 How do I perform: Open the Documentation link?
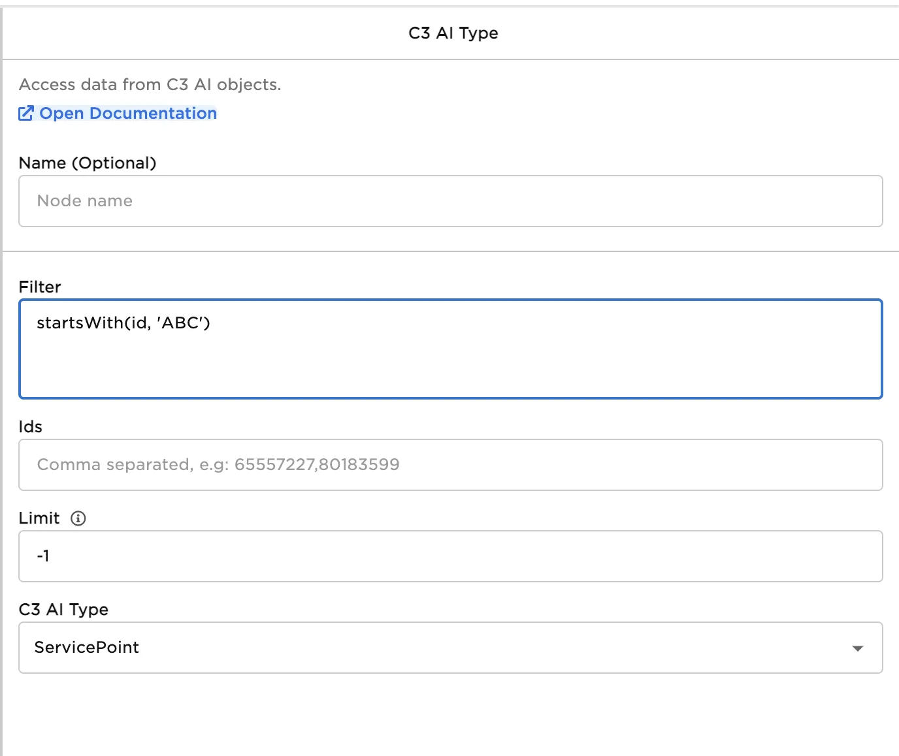click(x=128, y=114)
